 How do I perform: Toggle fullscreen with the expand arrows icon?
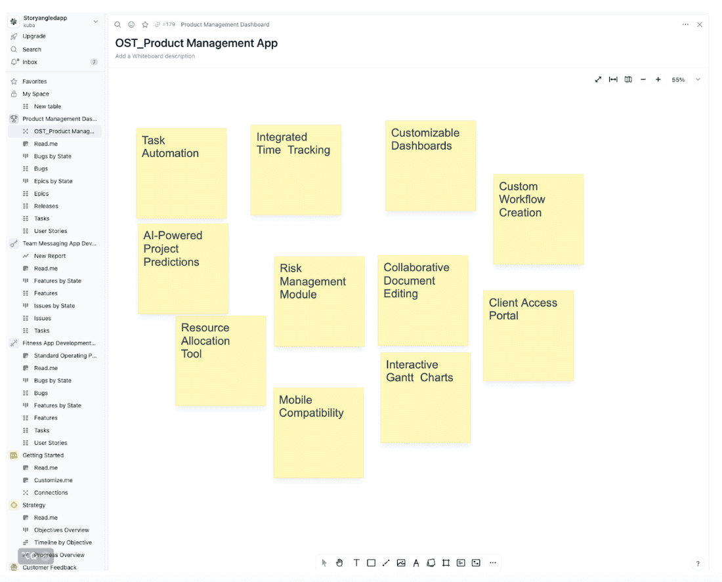[598, 79]
